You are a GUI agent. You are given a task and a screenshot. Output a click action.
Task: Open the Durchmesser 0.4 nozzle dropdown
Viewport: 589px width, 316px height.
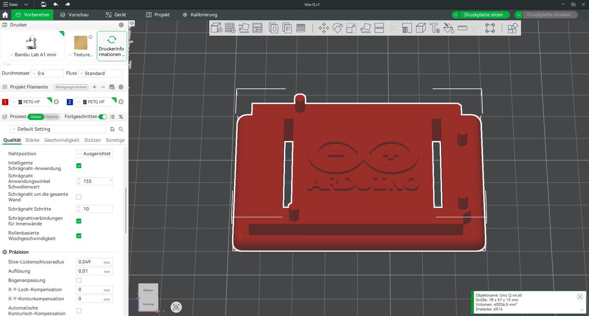pos(47,73)
